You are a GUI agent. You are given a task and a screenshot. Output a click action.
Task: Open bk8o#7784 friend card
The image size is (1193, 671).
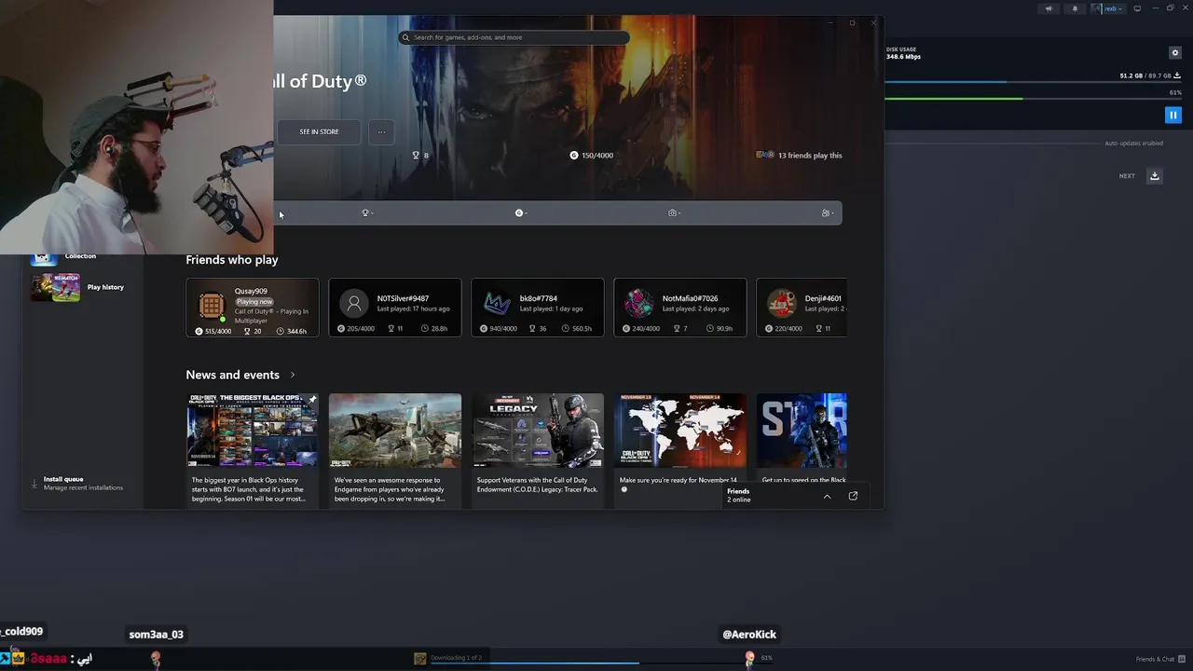click(537, 308)
